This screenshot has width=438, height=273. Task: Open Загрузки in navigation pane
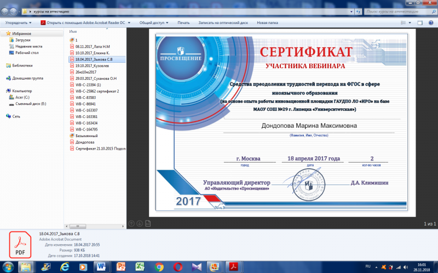click(22, 40)
